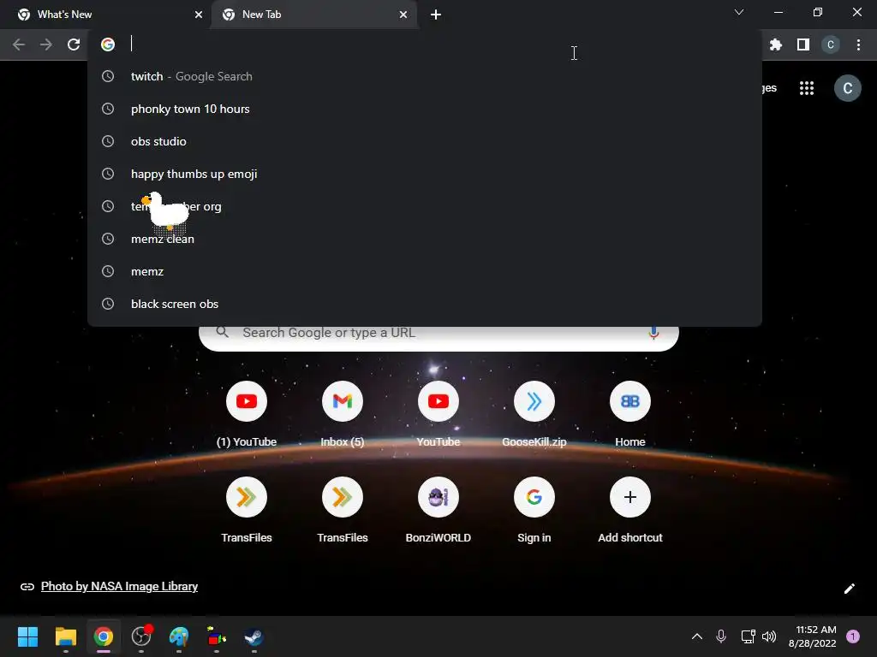
Task: Open the notification badge in taskbar
Action: point(852,636)
